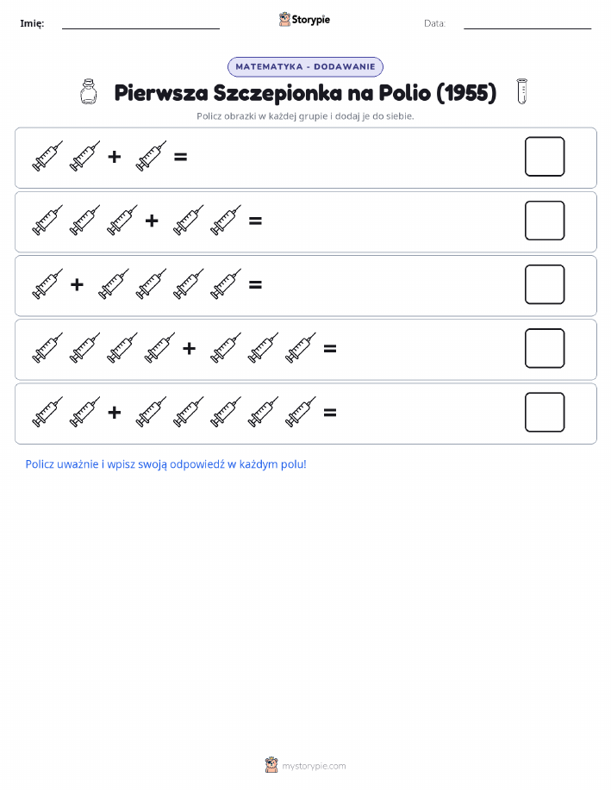
Task: Click the equals sign in the fourth row
Action: click(330, 349)
